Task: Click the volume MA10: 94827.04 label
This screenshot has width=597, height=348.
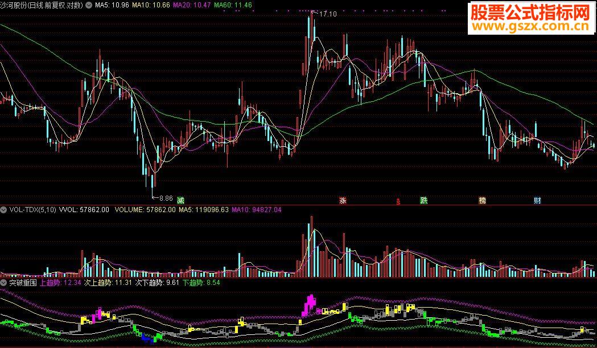Action: coord(257,210)
